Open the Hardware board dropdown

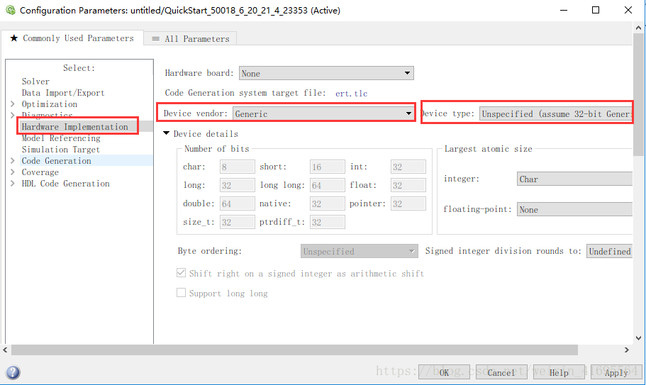pyautogui.click(x=326, y=73)
